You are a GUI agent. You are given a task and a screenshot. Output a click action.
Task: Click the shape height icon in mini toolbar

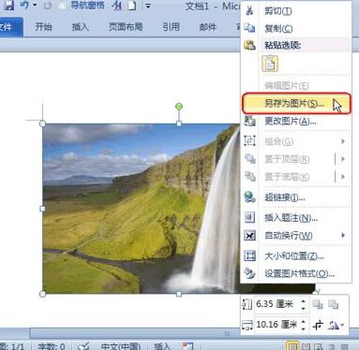pos(247,304)
